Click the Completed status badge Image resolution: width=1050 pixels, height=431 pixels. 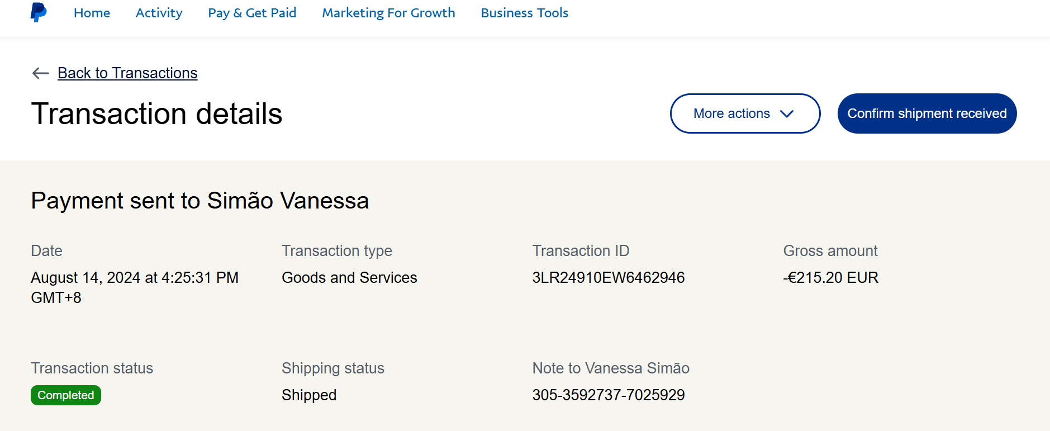[x=66, y=395]
